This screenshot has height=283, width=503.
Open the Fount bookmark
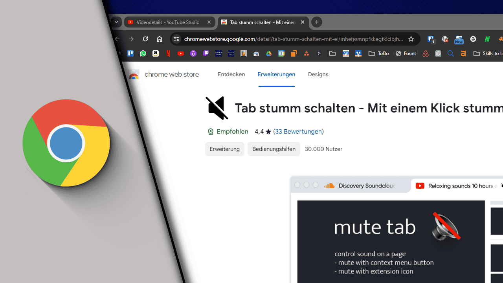(406, 53)
